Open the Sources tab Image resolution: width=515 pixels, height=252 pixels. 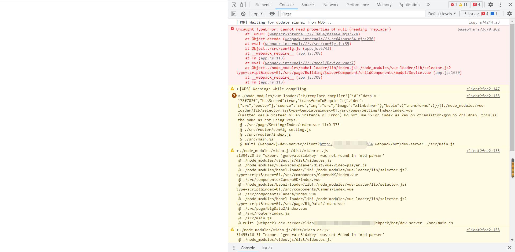pos(308,5)
